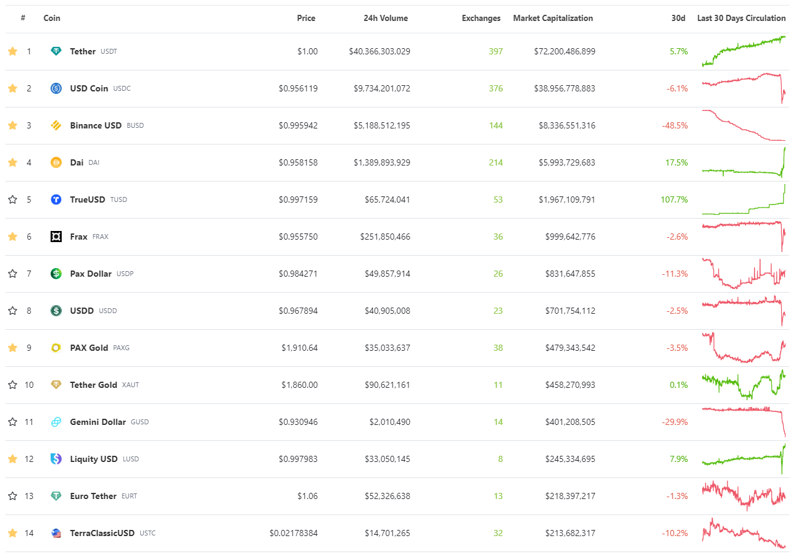796x554 pixels.
Task: Sort by the 30d change header
Action: [x=678, y=18]
